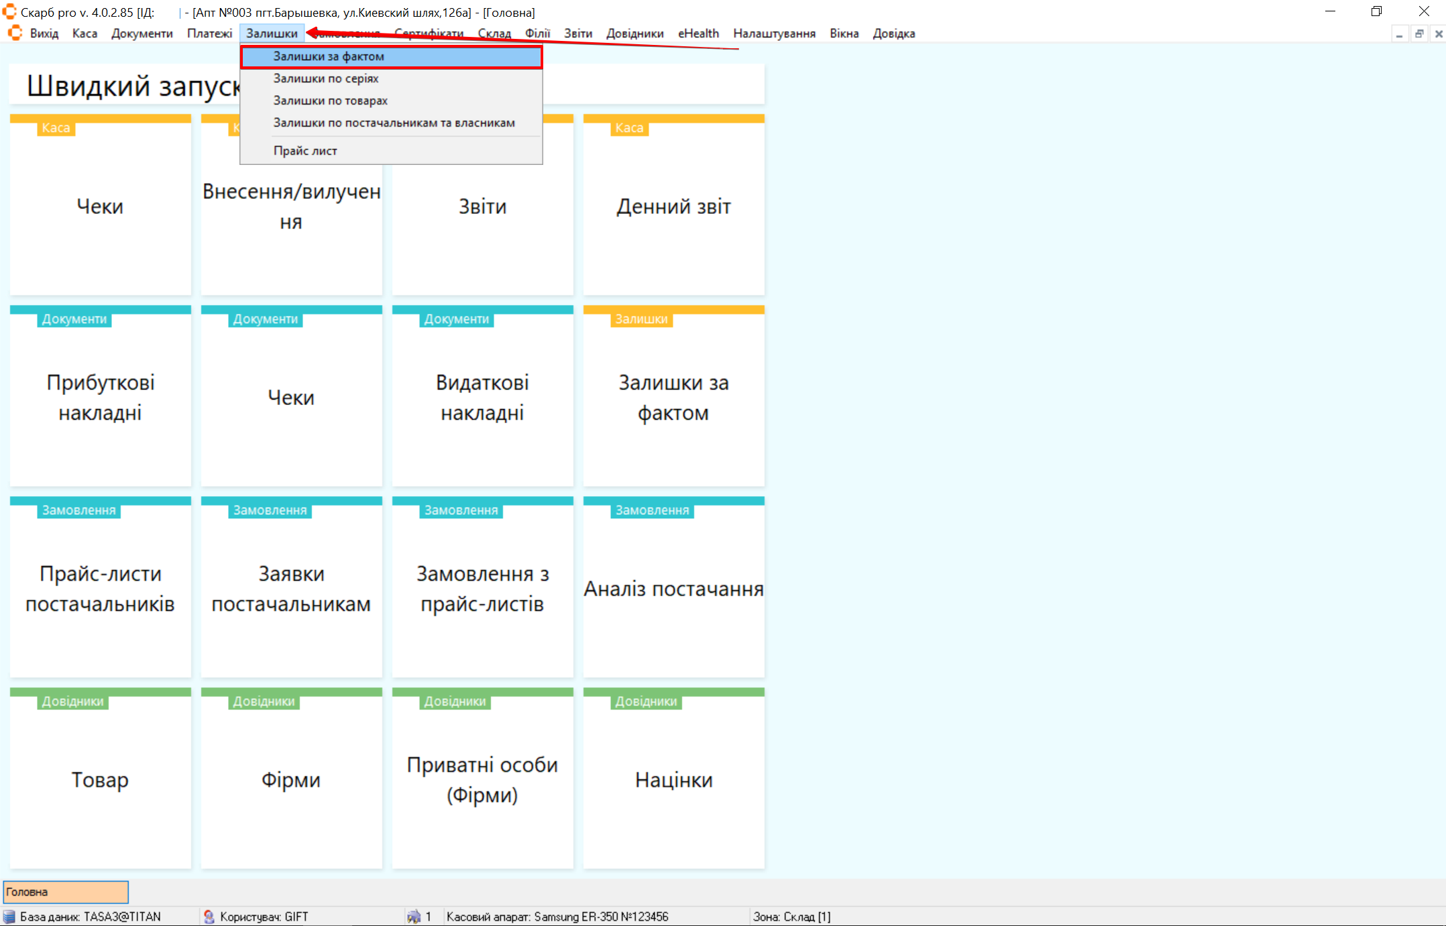This screenshot has height=926, width=1446.
Task: Click the cash register icon in status bar
Action: coord(414,917)
